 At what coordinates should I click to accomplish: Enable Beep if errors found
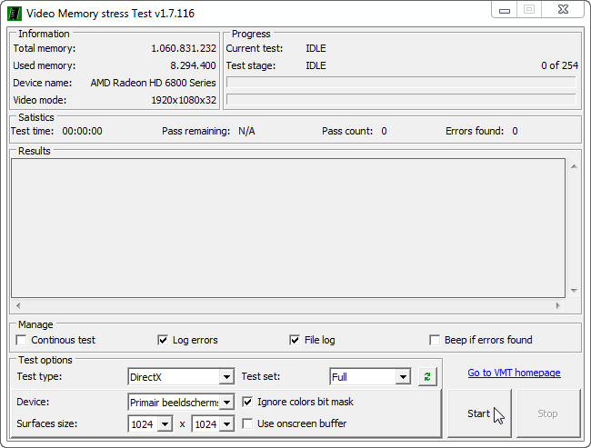(x=435, y=340)
